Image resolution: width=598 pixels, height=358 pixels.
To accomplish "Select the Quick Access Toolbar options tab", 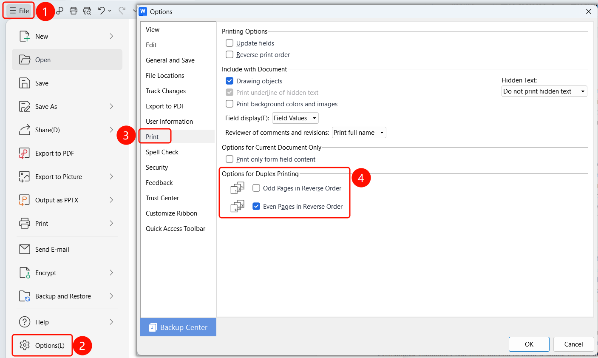I will tap(176, 229).
